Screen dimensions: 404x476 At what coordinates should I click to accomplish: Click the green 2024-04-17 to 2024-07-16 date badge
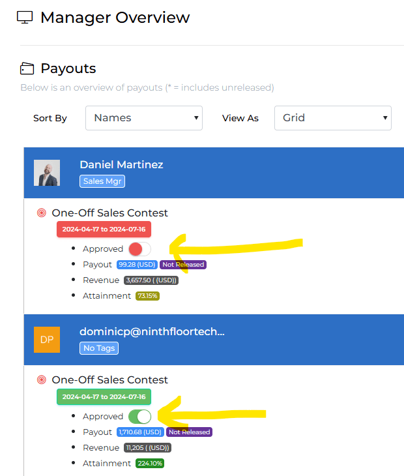[x=104, y=396]
